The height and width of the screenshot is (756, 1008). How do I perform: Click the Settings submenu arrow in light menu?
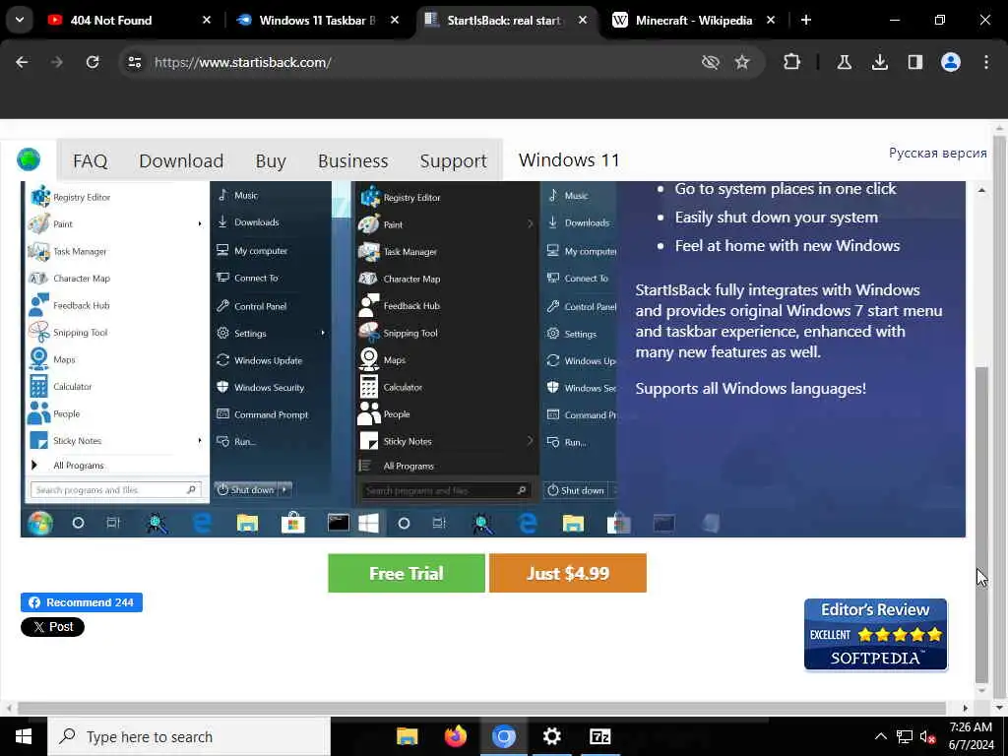pos(323,333)
